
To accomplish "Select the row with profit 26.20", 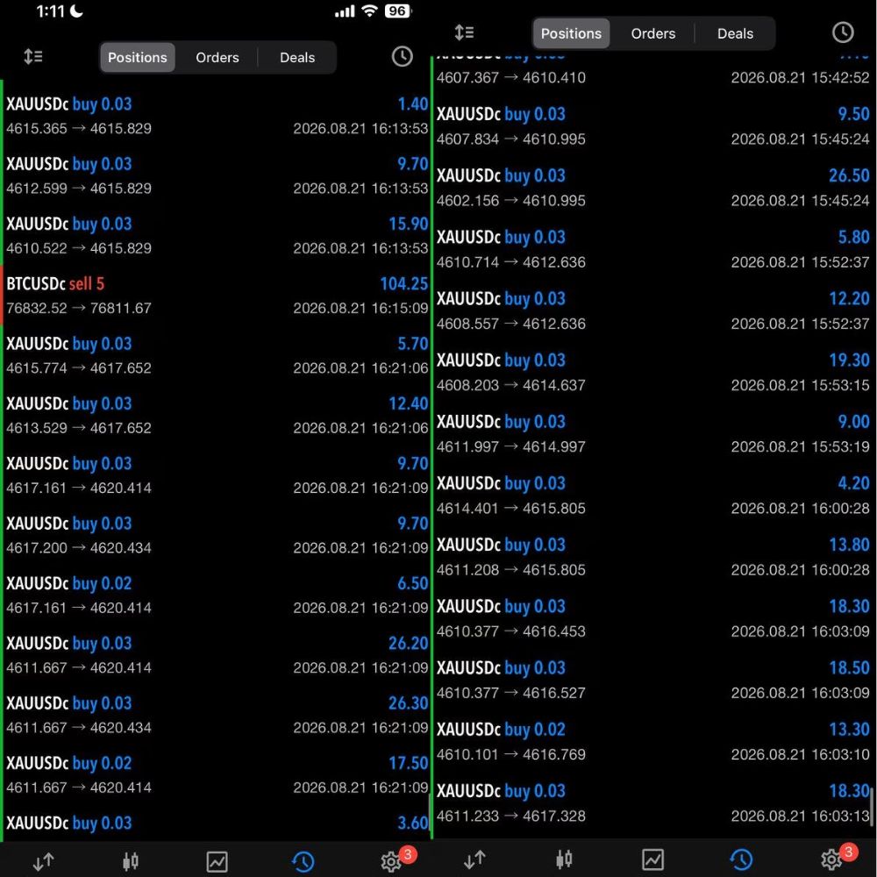I will point(216,654).
